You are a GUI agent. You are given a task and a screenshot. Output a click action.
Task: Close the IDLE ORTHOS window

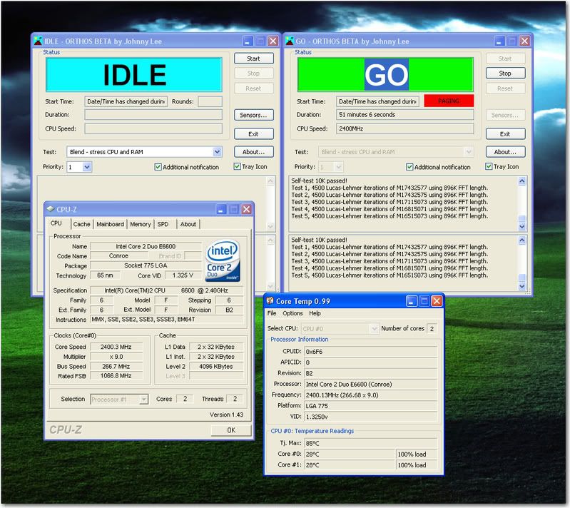(x=273, y=41)
